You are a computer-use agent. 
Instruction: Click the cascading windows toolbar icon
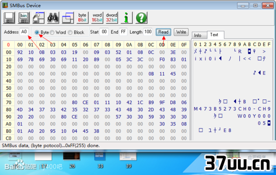[x=68, y=18]
